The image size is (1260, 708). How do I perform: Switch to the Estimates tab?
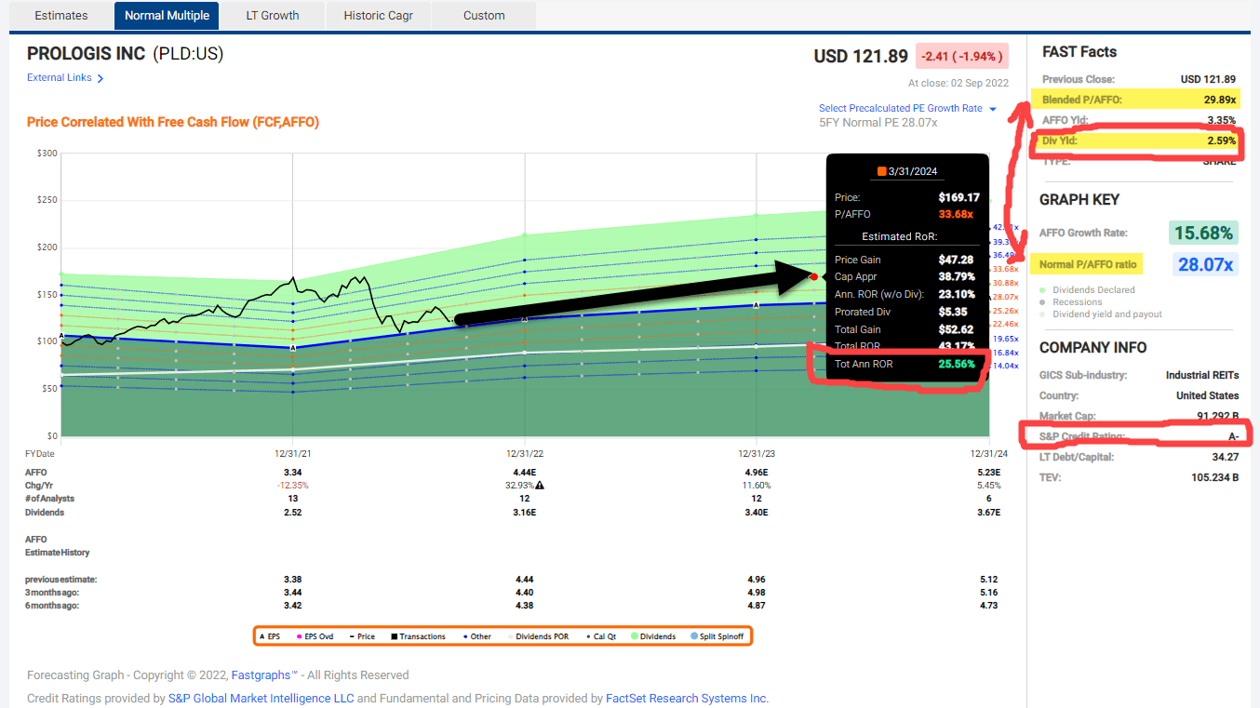point(60,15)
